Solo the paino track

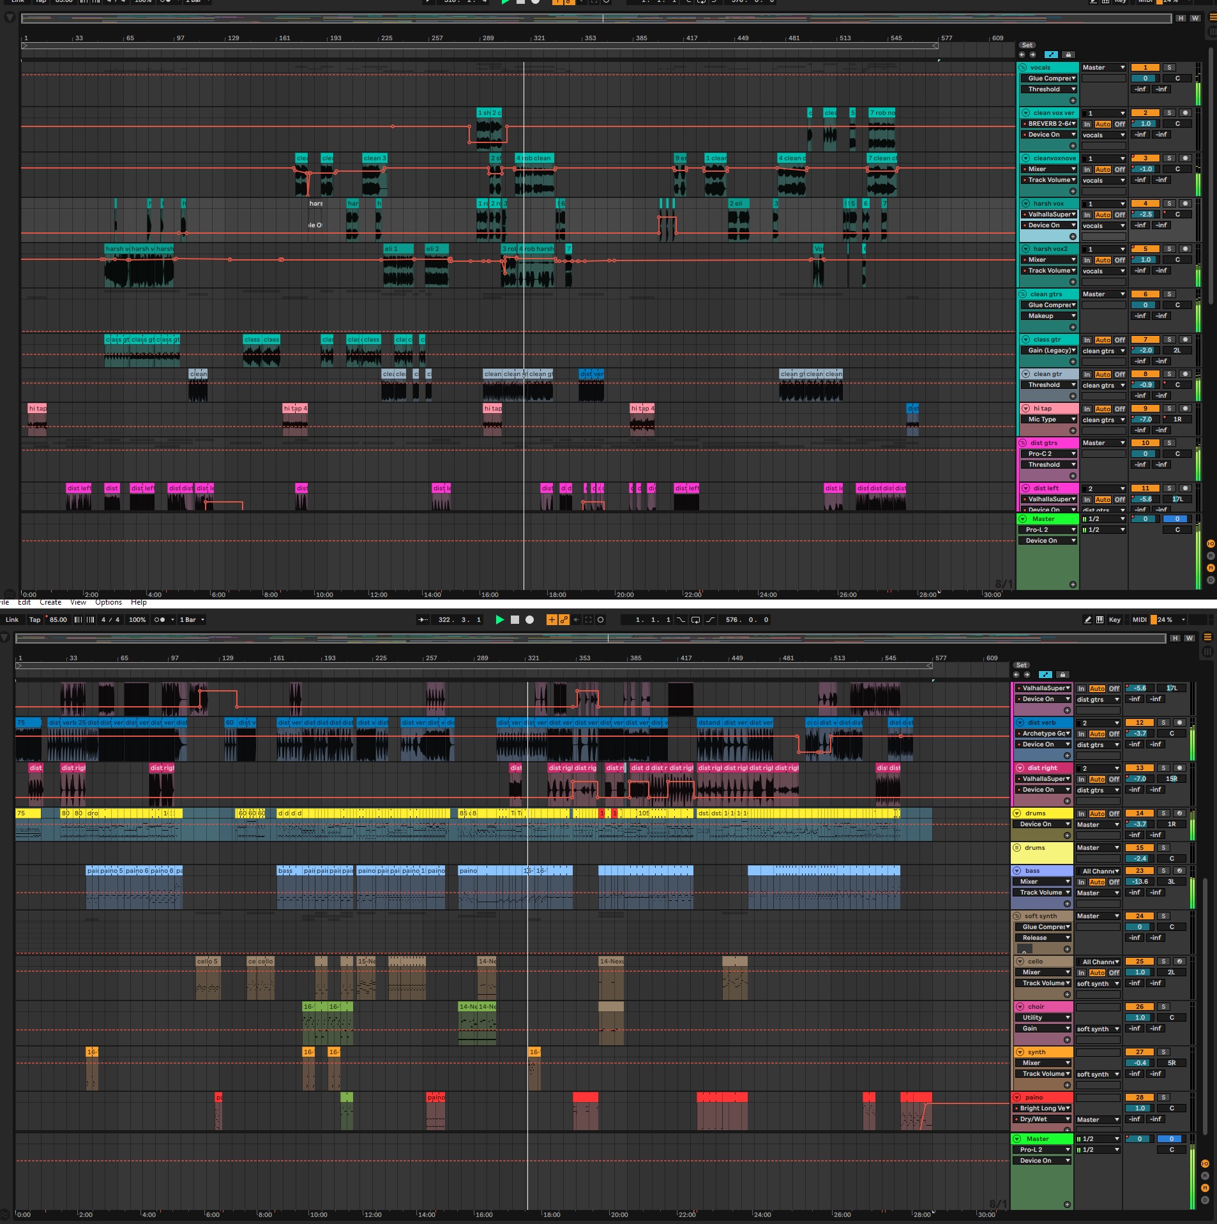[1163, 1098]
